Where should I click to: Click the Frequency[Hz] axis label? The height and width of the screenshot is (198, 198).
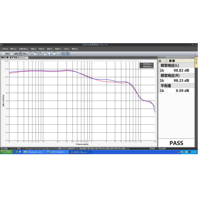82,144
